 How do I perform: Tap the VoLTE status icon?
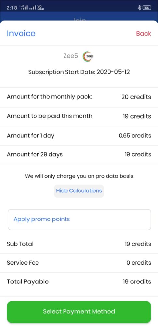tap(41, 8)
